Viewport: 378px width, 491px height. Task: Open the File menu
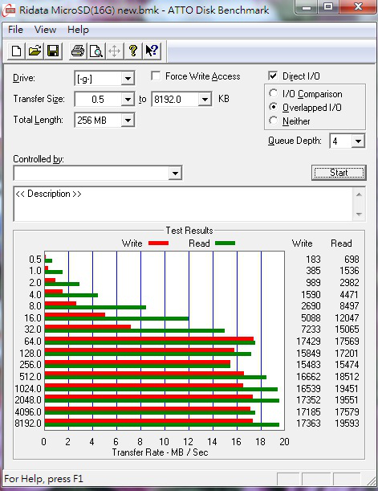tap(15, 30)
